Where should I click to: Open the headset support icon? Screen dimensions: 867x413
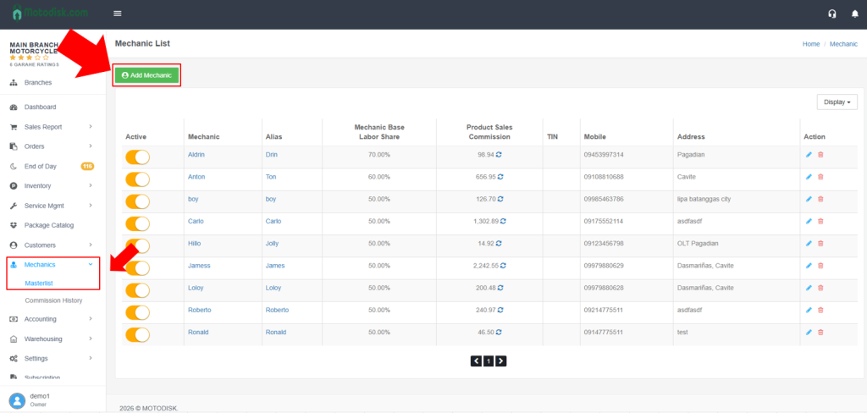(832, 14)
